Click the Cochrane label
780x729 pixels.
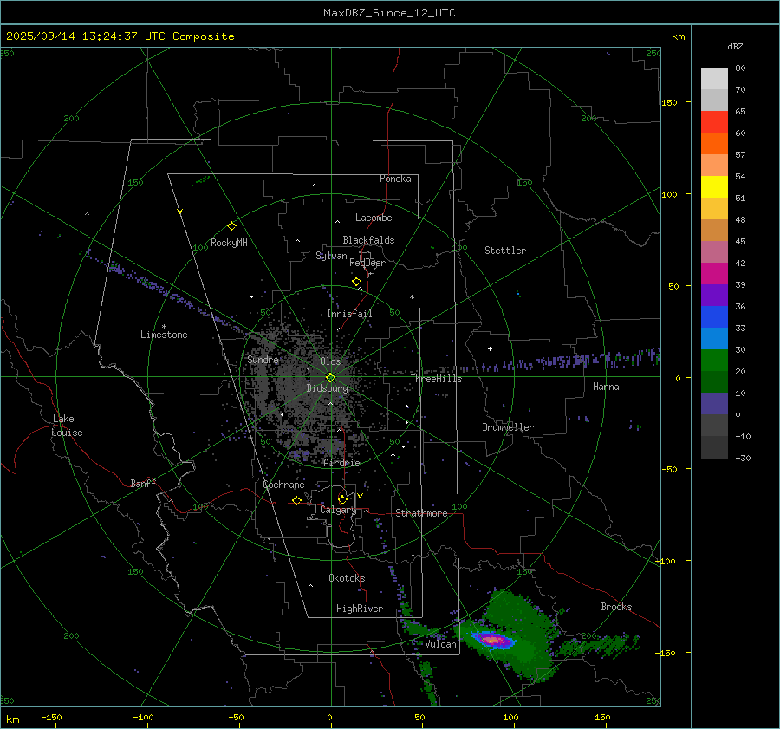tap(283, 485)
